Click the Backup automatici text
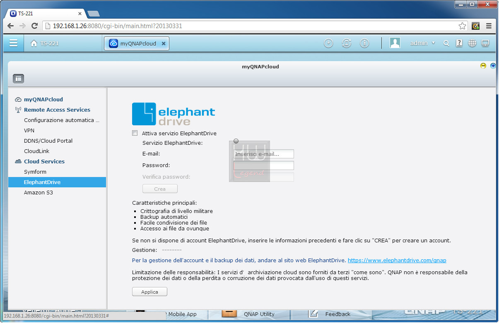499x323 pixels. coord(164,217)
